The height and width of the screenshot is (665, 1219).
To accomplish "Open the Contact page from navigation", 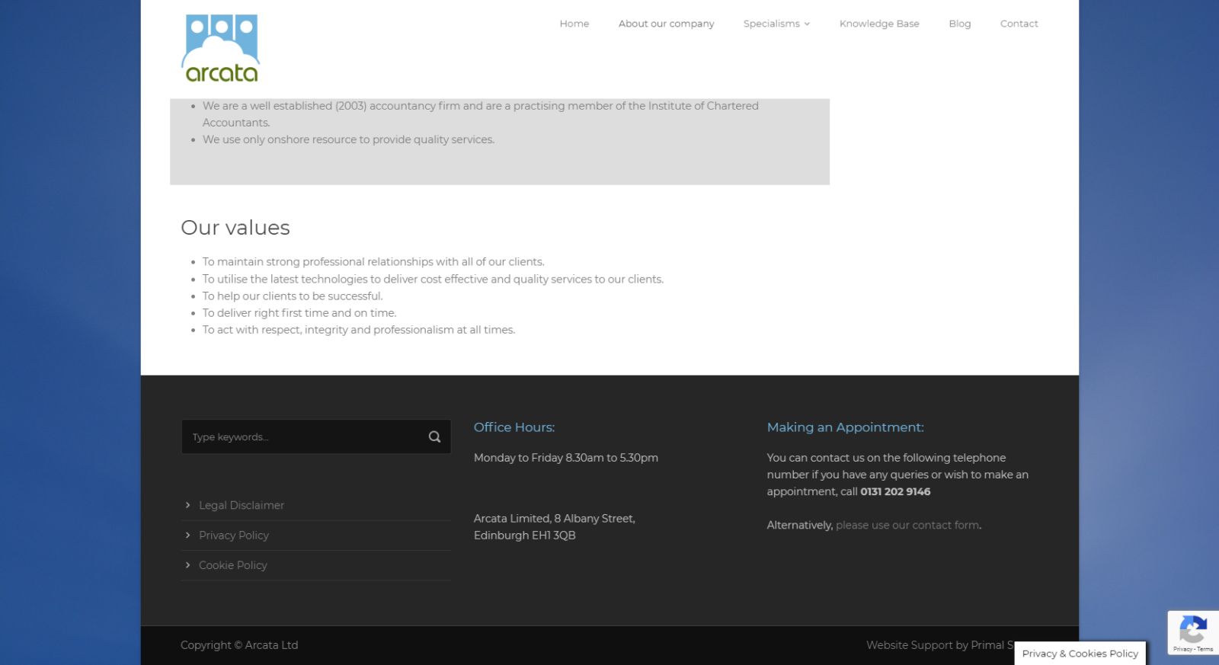I will coord(1019,24).
